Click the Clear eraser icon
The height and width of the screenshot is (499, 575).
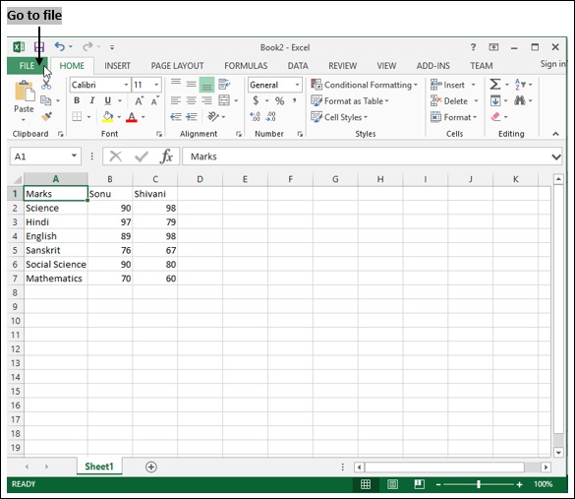(495, 117)
